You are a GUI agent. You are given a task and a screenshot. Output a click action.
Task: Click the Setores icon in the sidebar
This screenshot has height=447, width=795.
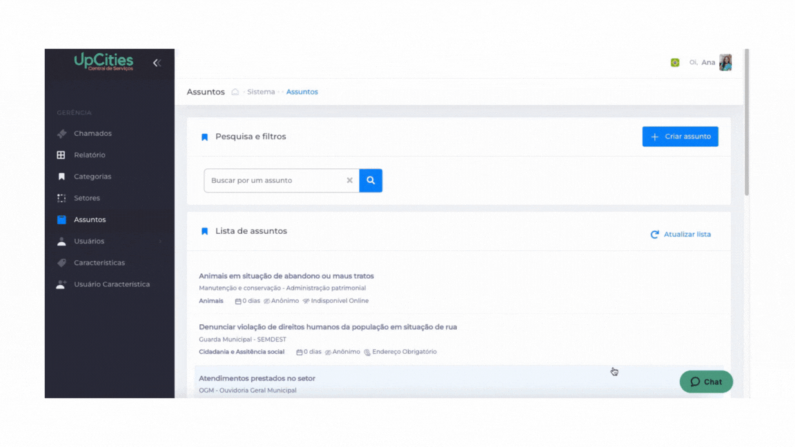coord(61,198)
